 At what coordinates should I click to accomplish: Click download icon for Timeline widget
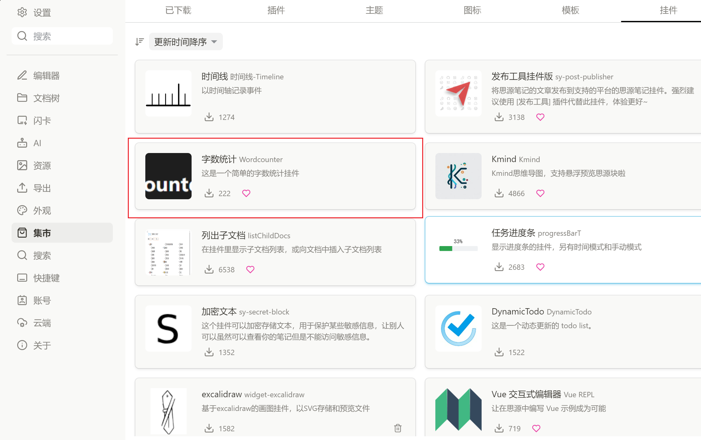tap(209, 117)
